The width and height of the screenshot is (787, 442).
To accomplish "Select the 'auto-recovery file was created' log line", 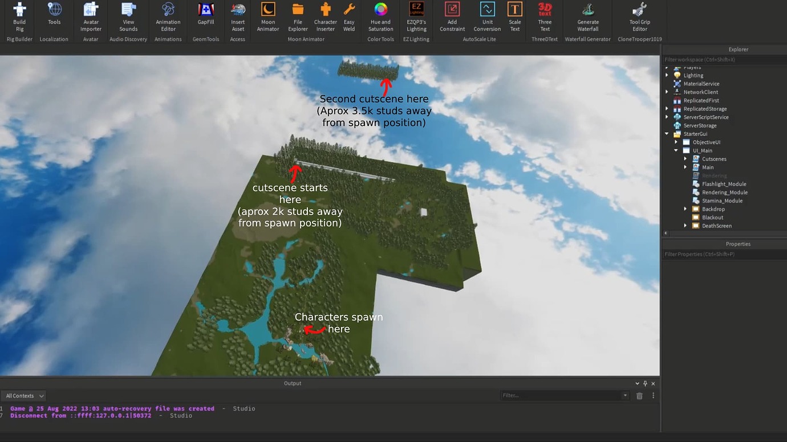I will tap(133, 408).
